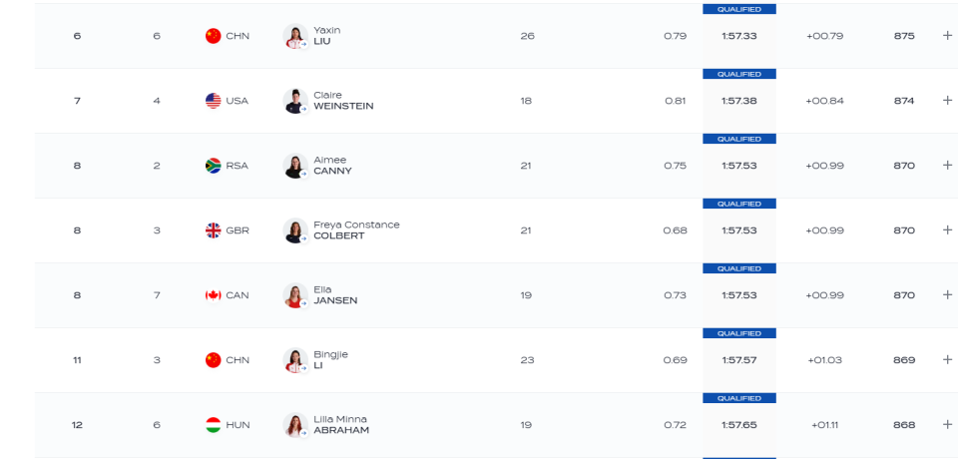Click the South Africa flag for Aimee Canny
The height and width of the screenshot is (459, 958).
(213, 166)
